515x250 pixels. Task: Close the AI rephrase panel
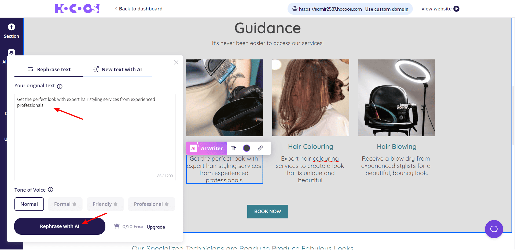pyautogui.click(x=176, y=62)
